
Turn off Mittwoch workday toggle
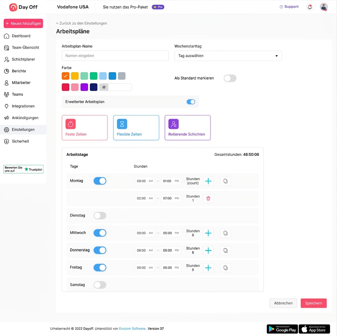click(x=100, y=233)
